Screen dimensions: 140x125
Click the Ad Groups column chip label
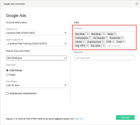coord(99,38)
